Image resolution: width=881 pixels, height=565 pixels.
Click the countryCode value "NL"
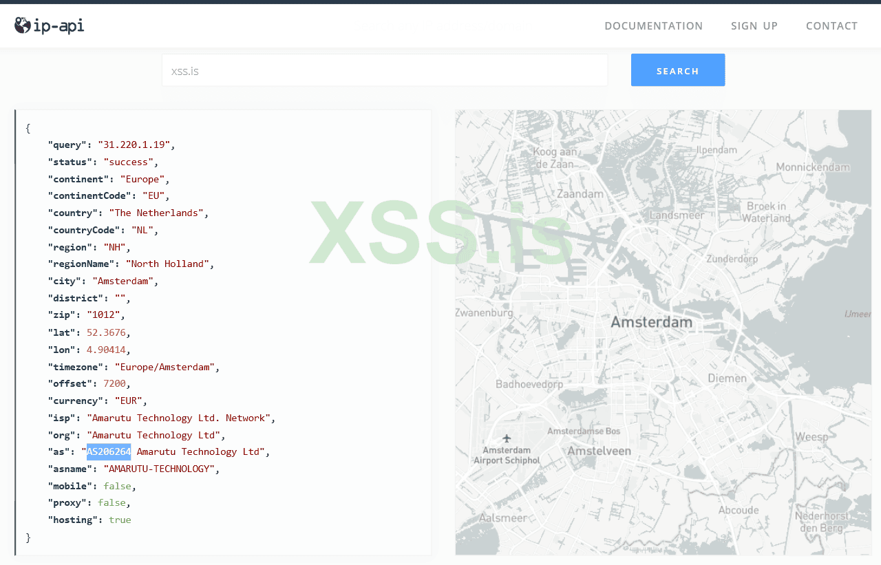pos(142,230)
